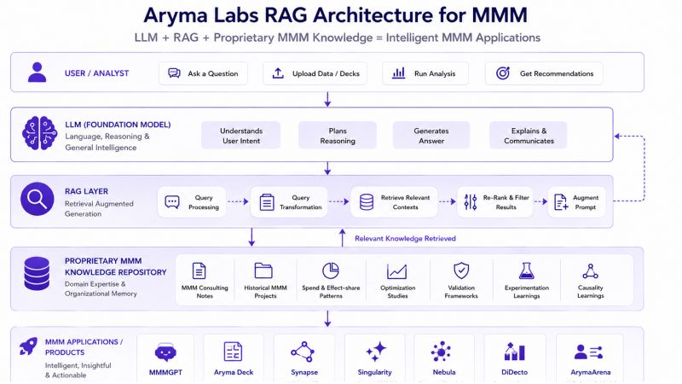Click the Generates Answer box
The height and width of the screenshot is (384, 682).
click(431, 136)
